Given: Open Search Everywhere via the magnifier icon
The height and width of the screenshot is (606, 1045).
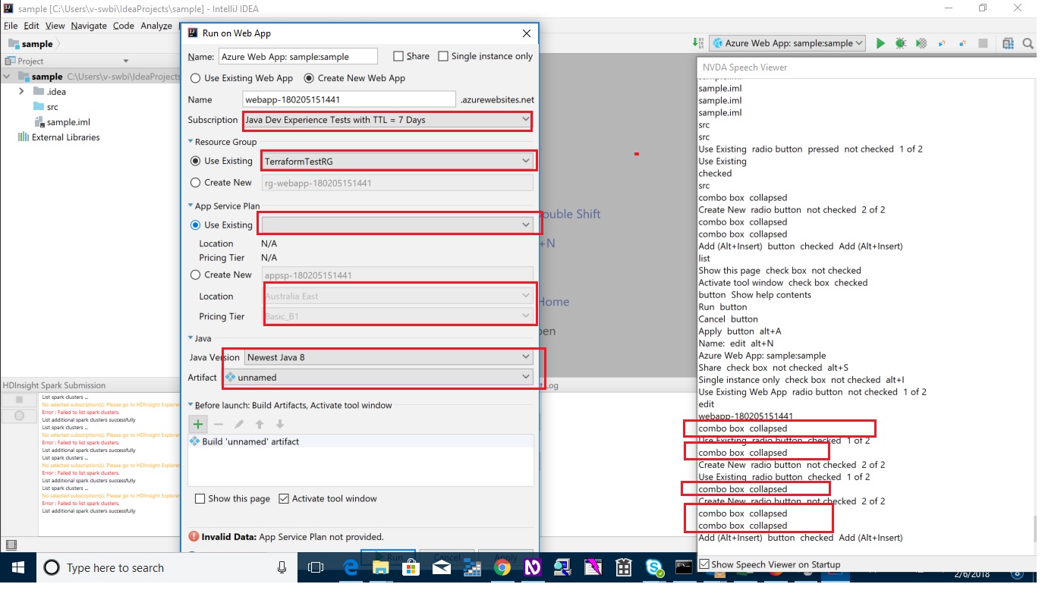Looking at the screenshot, I should pos(1028,43).
